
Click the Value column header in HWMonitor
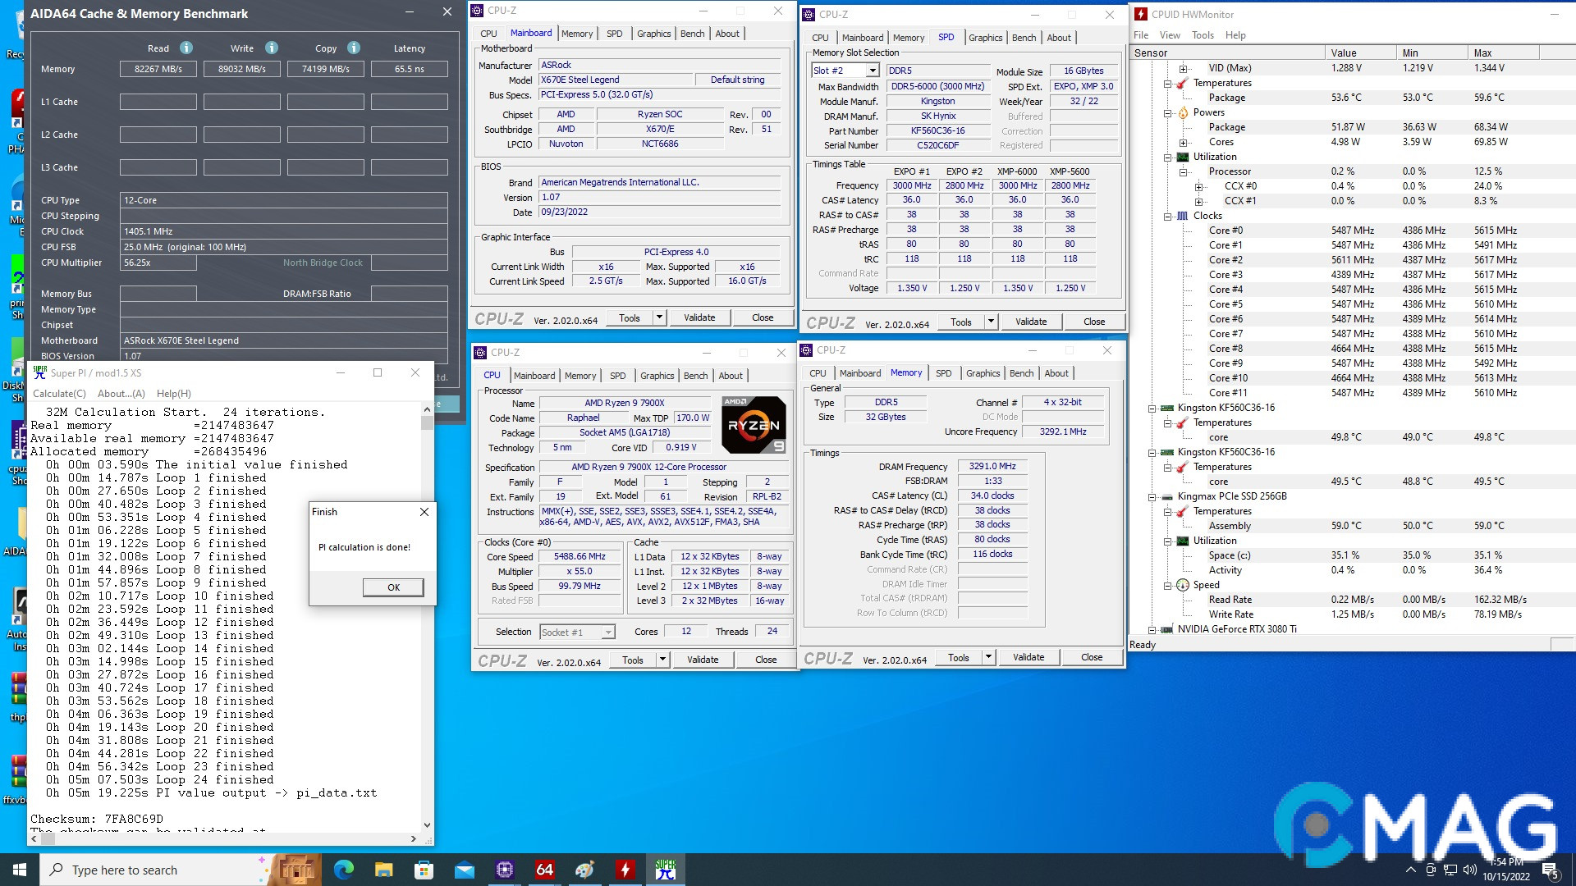click(1360, 53)
